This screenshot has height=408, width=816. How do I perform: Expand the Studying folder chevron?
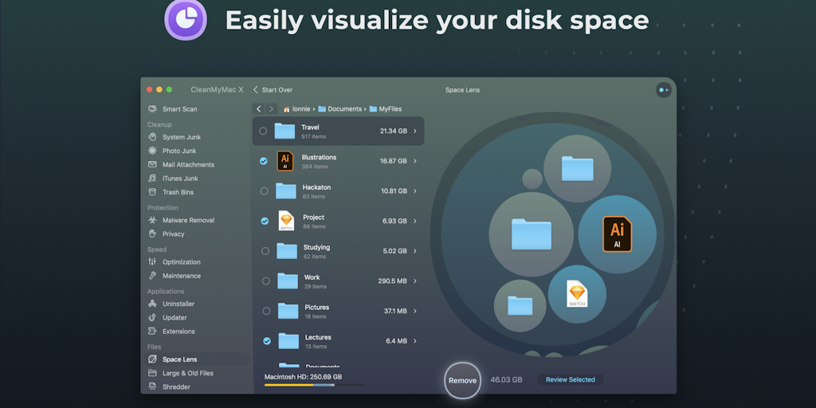(x=414, y=251)
